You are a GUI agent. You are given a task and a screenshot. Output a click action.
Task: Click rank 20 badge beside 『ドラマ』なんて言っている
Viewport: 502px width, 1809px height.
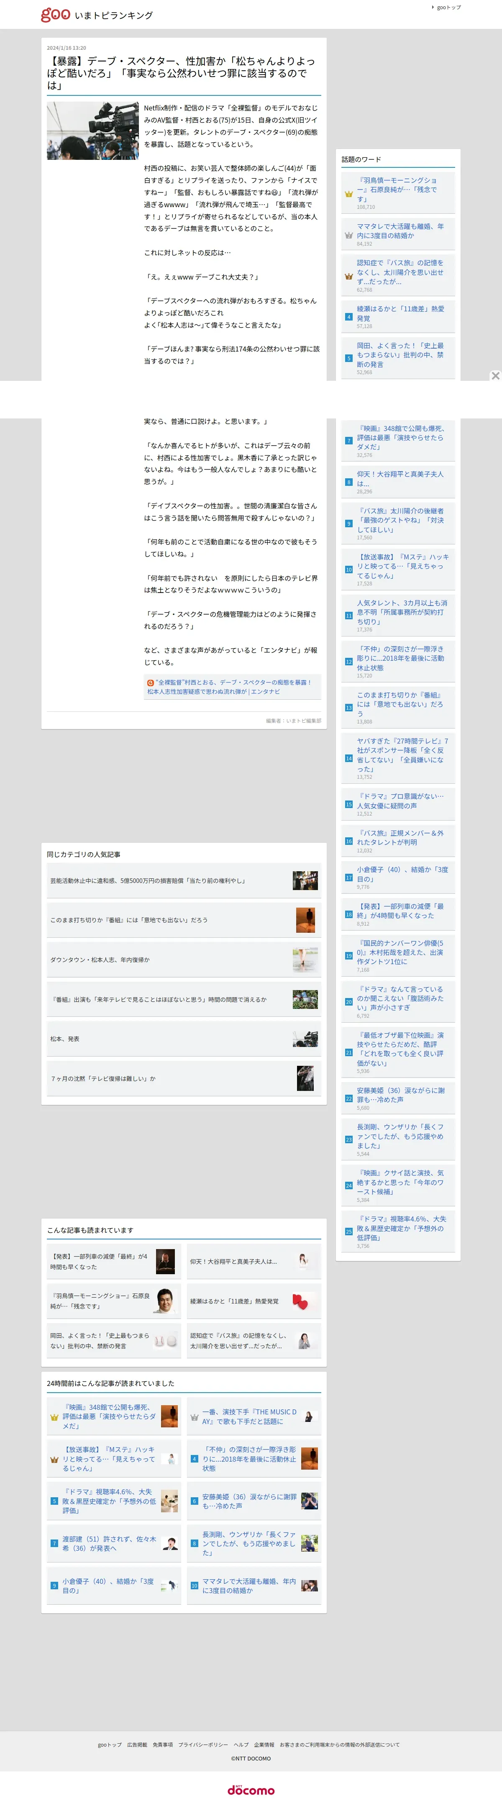tap(348, 1002)
